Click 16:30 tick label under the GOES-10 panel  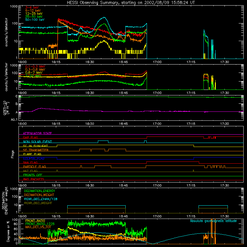(x=90, y=124)
